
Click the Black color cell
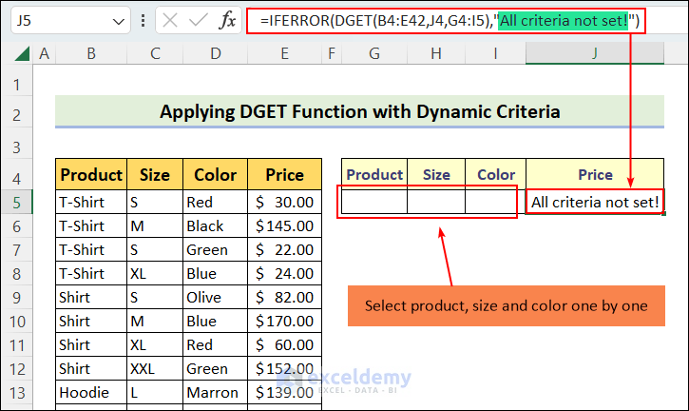(x=216, y=225)
